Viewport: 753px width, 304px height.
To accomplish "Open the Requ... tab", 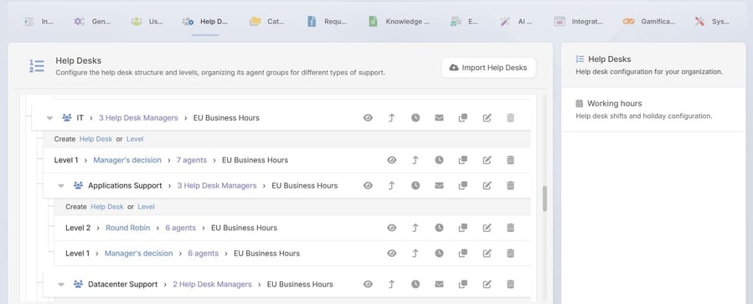I will [x=327, y=22].
